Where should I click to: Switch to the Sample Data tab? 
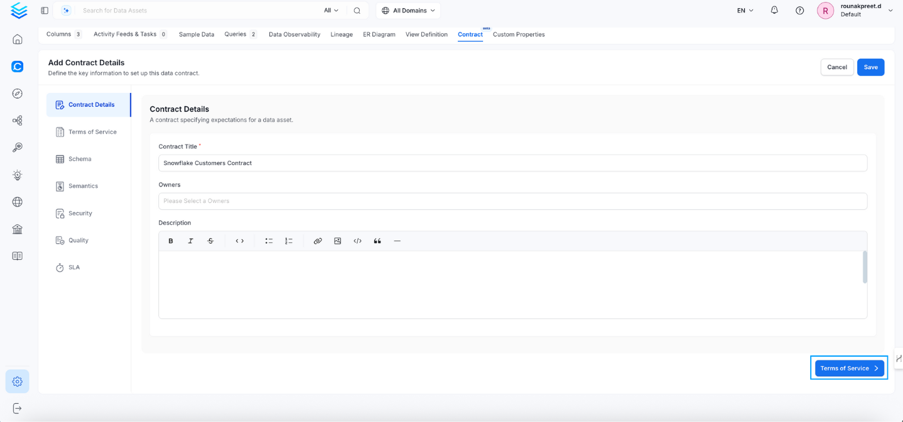pos(197,35)
